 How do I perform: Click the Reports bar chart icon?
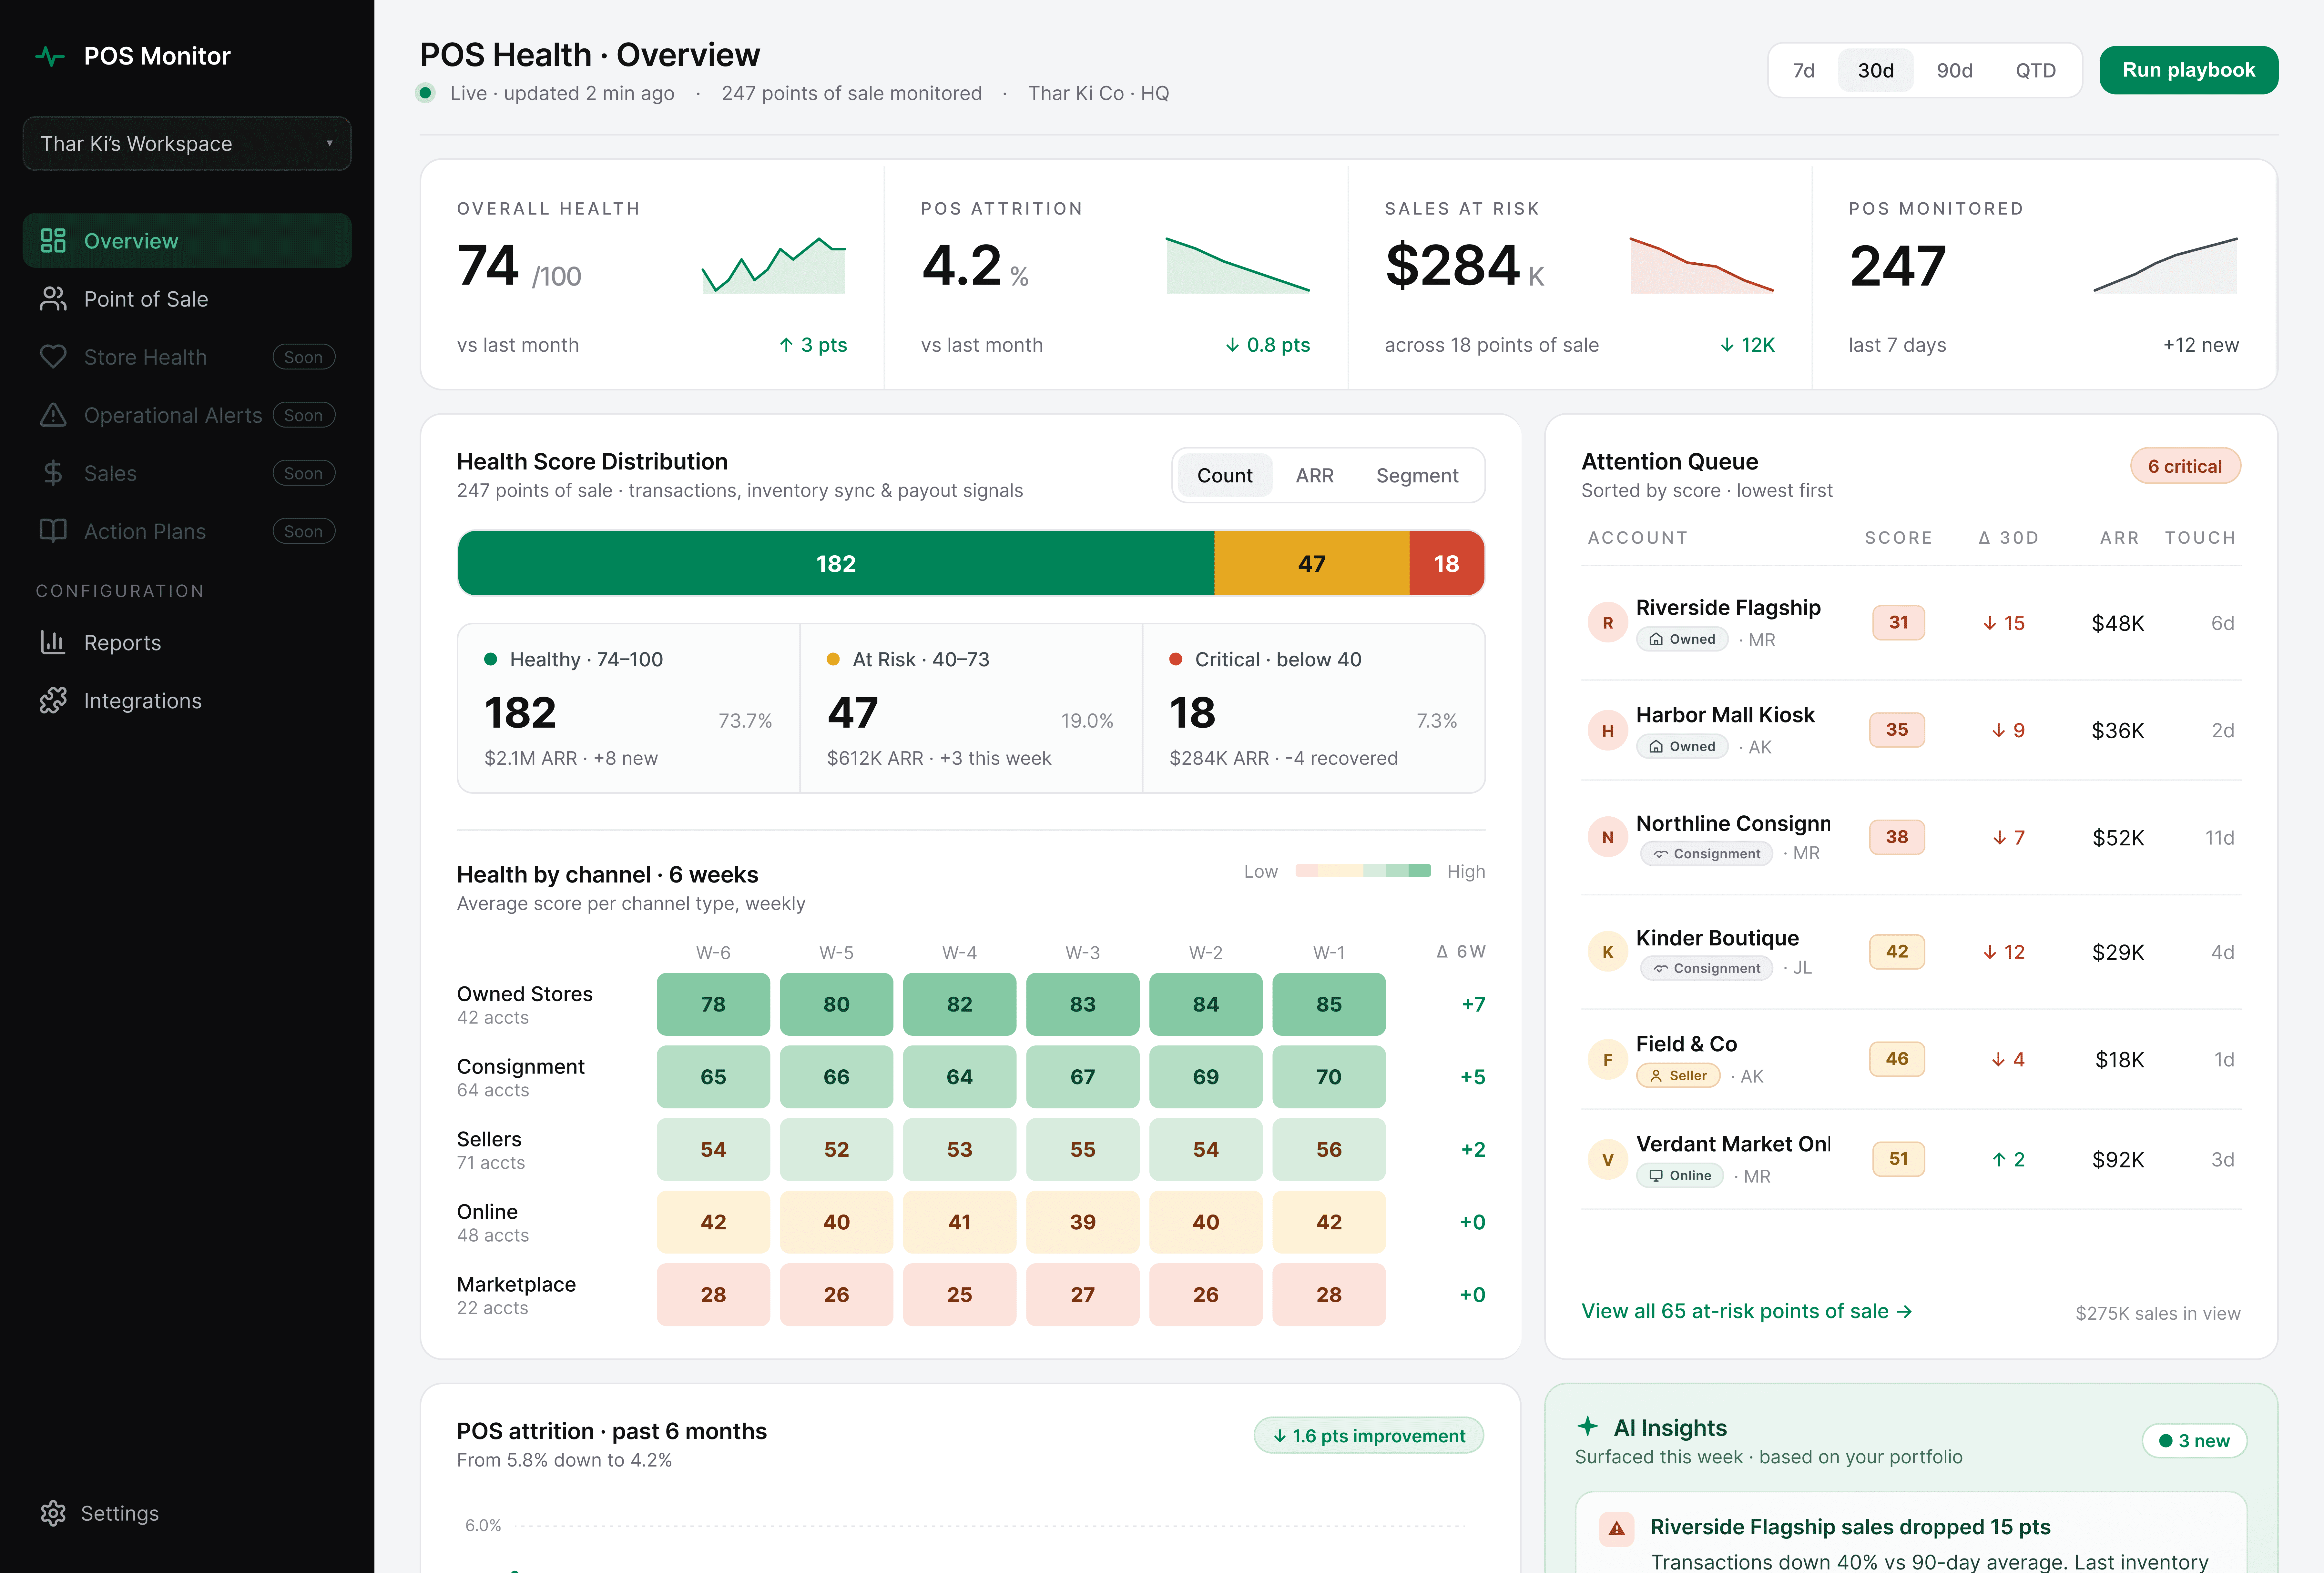pos(53,643)
